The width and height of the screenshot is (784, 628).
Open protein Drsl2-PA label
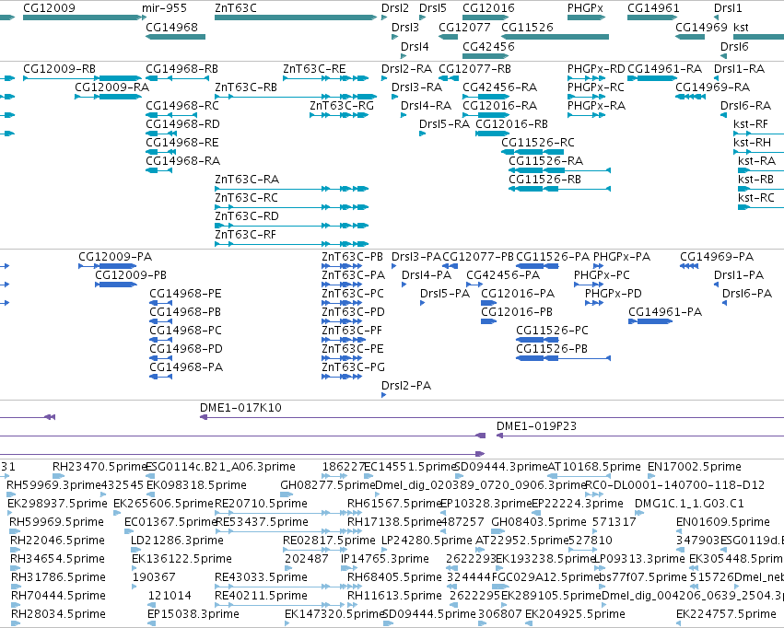click(x=406, y=386)
